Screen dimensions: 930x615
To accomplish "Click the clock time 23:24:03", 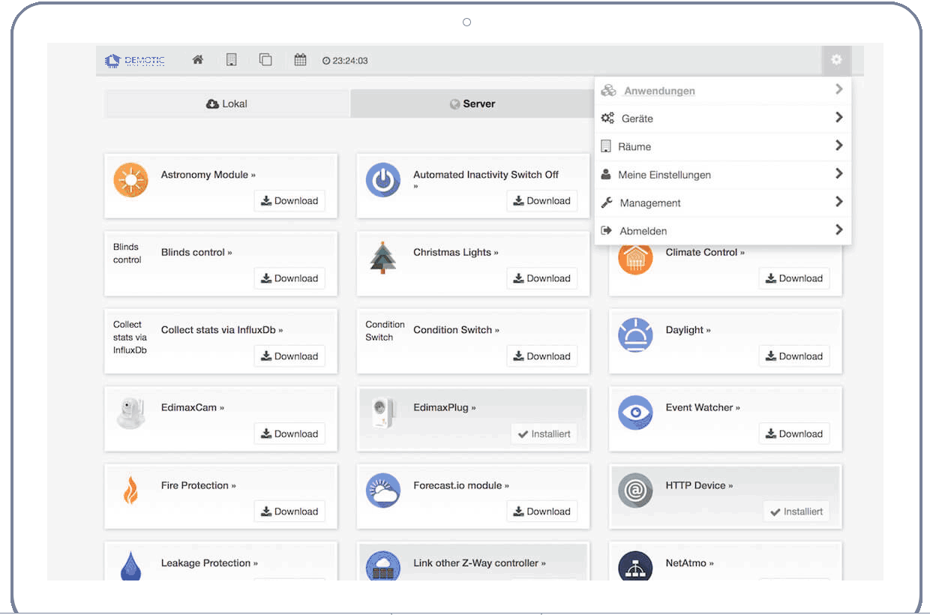I will pos(345,61).
